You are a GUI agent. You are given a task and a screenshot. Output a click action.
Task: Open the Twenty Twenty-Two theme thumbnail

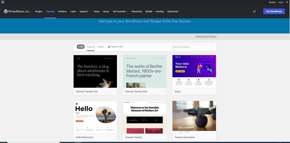point(95,71)
